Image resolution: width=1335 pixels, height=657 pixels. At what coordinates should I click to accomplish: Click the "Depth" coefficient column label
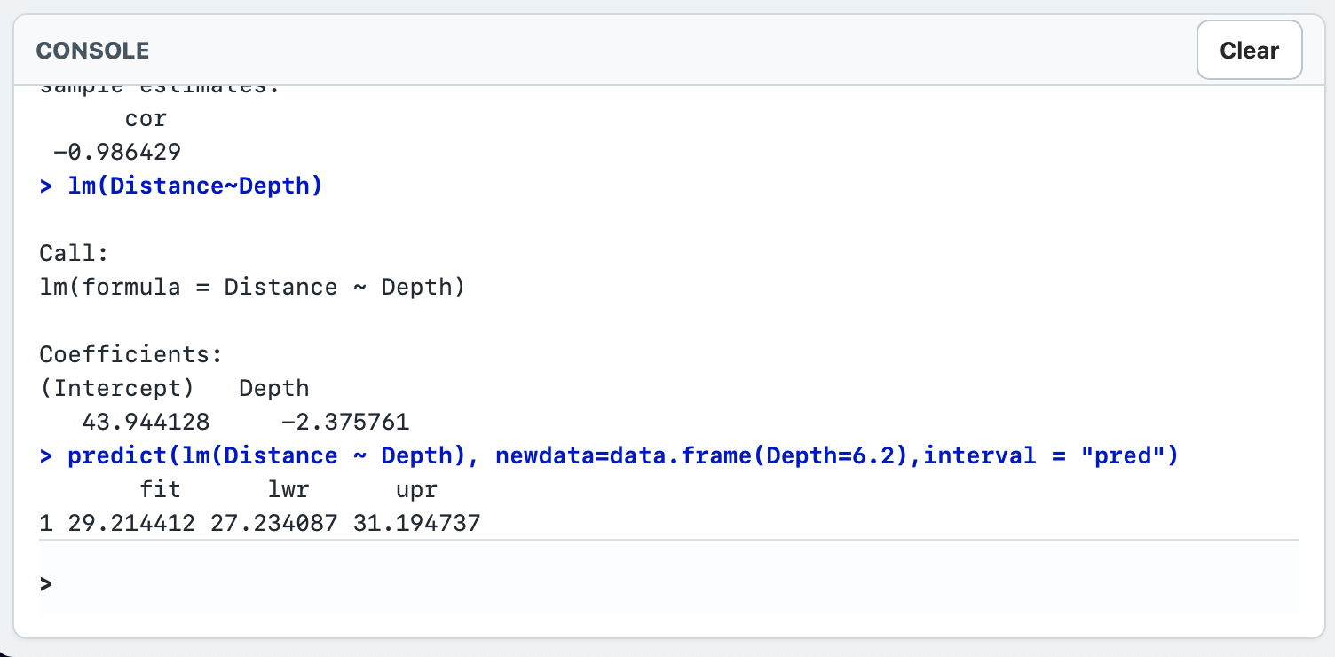[x=274, y=389]
